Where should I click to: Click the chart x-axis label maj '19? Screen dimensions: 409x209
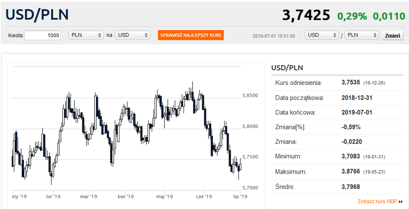pyautogui.click(x=164, y=196)
